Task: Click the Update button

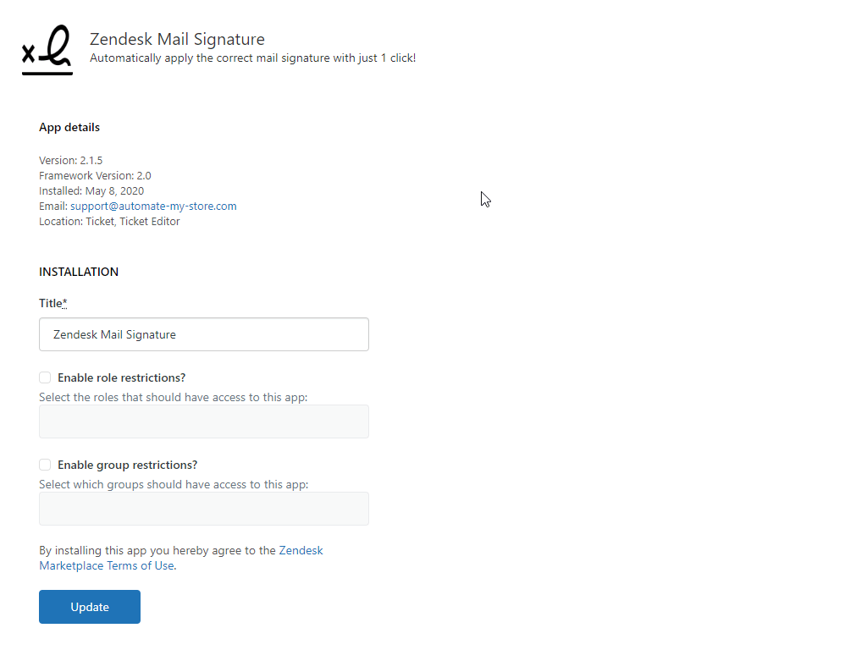Action: [x=90, y=607]
